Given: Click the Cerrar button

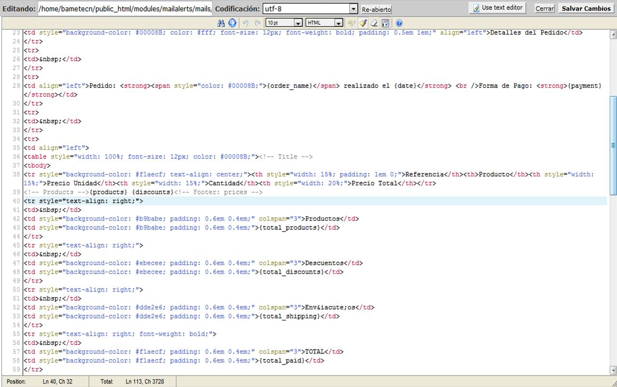Looking at the screenshot, I should point(544,9).
